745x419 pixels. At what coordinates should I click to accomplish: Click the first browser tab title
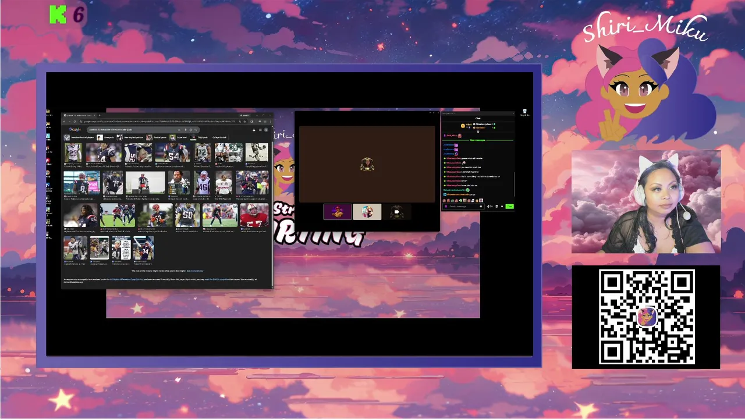(x=78, y=115)
